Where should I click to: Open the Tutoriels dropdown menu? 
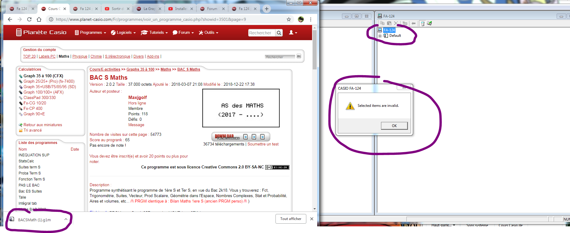[154, 33]
